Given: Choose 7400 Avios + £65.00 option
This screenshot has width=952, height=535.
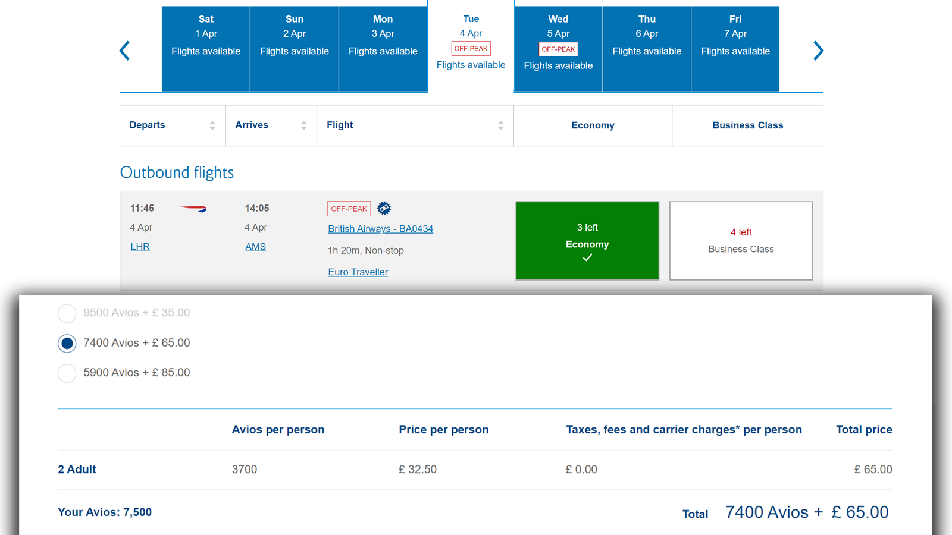Looking at the screenshot, I should 67,343.
